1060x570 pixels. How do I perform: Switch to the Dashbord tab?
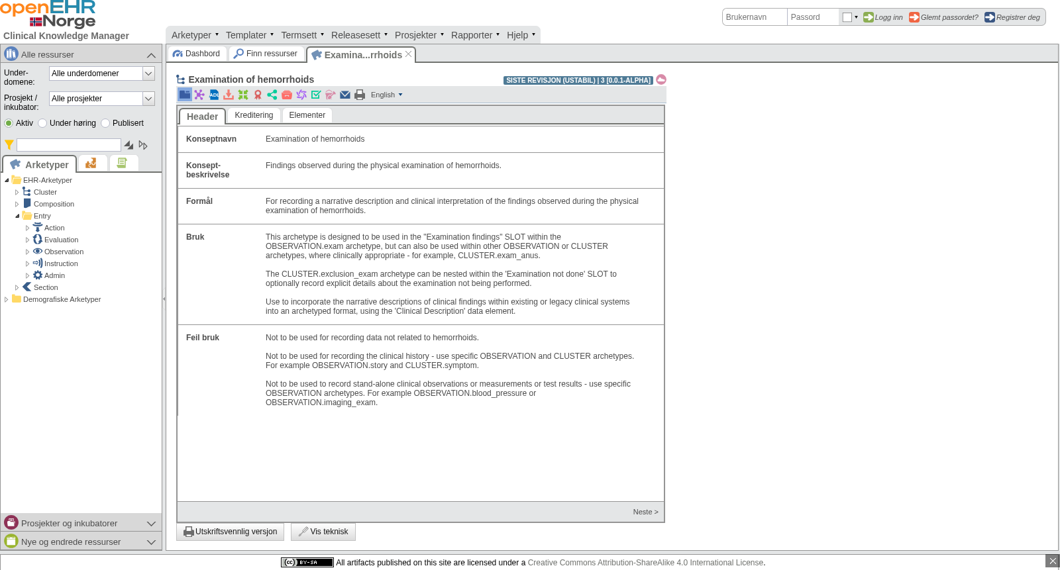197,54
